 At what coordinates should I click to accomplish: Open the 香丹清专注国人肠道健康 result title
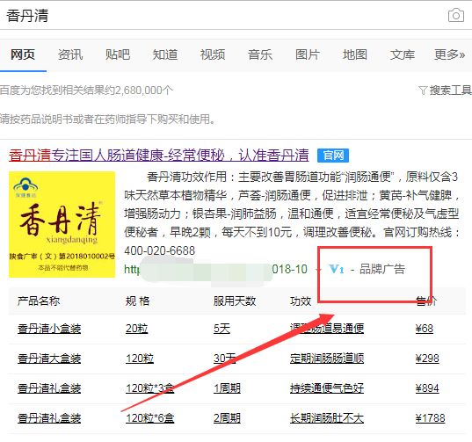(158, 156)
